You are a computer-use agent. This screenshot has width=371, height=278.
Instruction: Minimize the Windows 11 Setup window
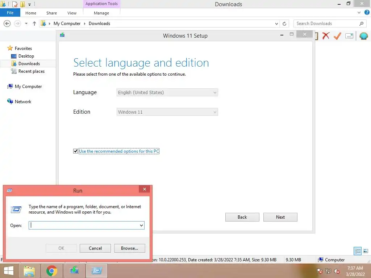click(x=282, y=35)
